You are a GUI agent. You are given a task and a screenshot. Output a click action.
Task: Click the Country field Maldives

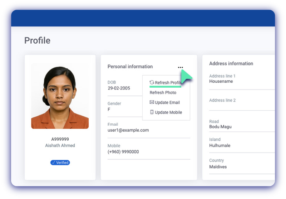pos(218,167)
